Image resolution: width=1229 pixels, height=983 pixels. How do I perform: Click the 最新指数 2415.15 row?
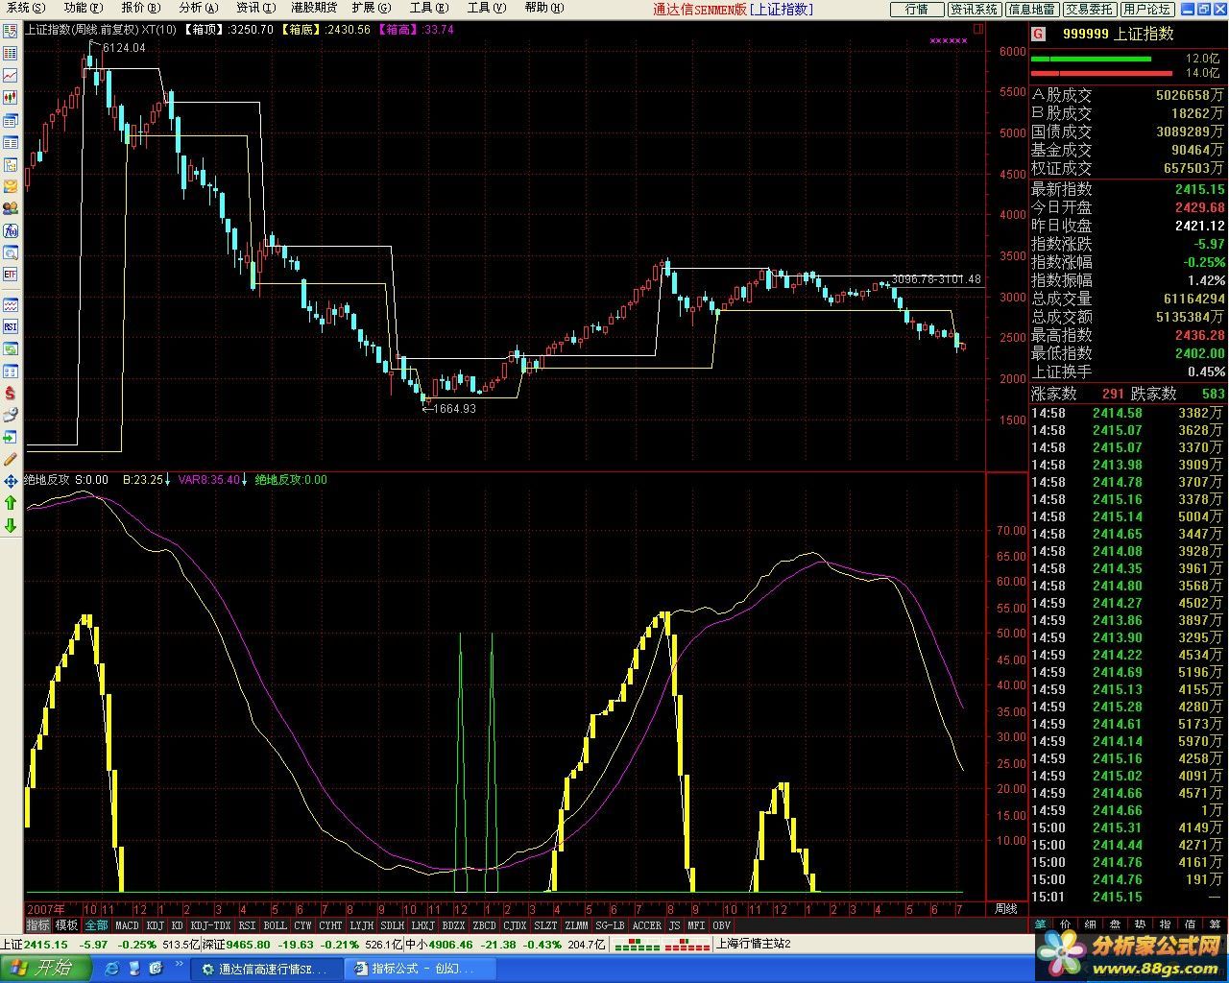pos(1127,189)
